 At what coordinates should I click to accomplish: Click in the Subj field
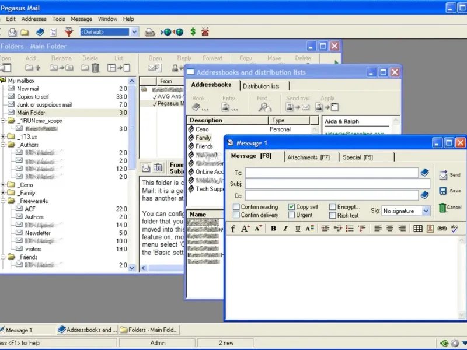click(x=337, y=184)
